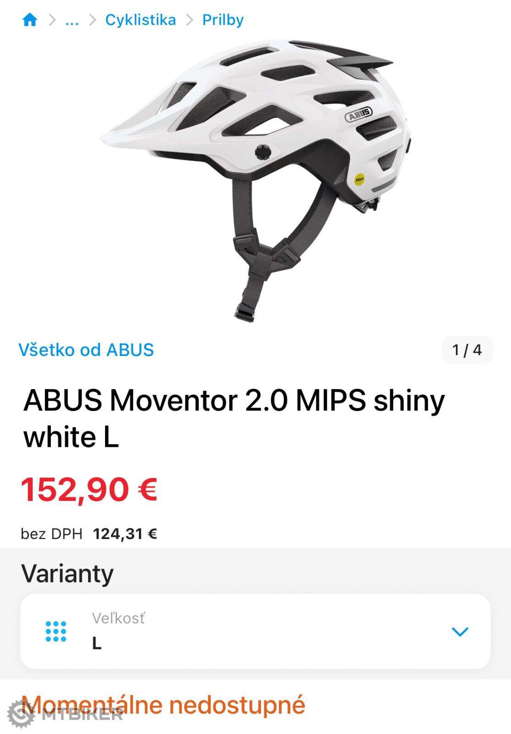The width and height of the screenshot is (511, 734).
Task: Click the chevron separator before Cyklistika
Action: click(93, 20)
